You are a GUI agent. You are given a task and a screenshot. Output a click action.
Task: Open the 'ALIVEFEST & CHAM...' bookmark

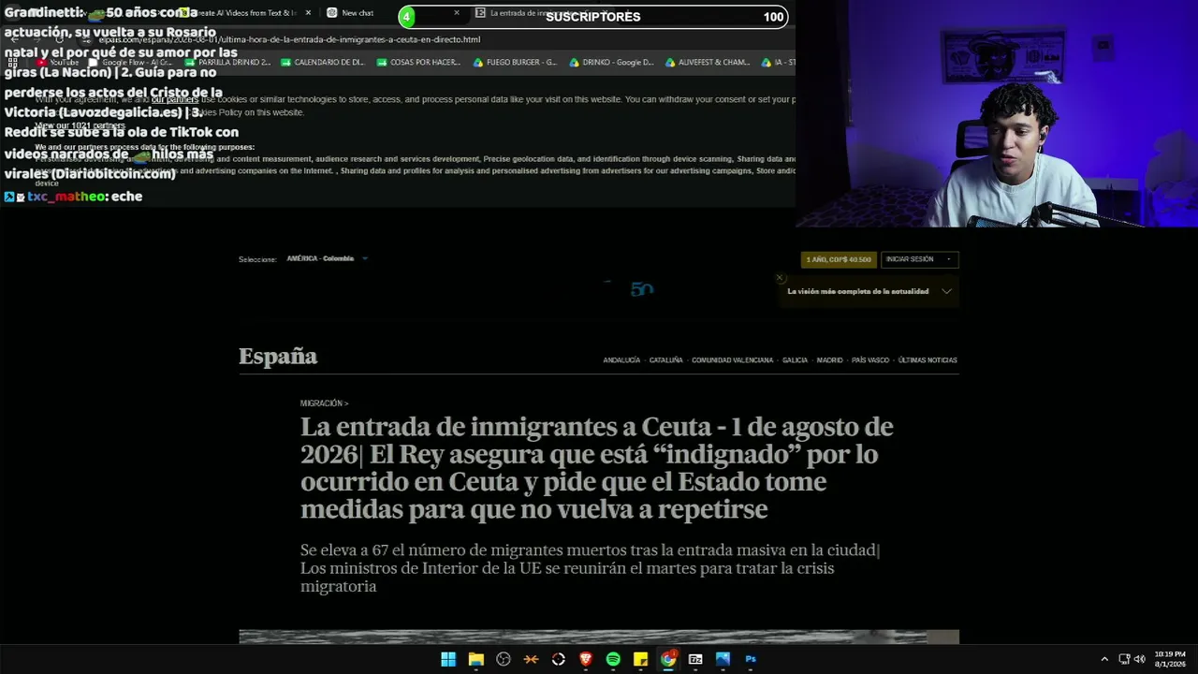pos(708,63)
